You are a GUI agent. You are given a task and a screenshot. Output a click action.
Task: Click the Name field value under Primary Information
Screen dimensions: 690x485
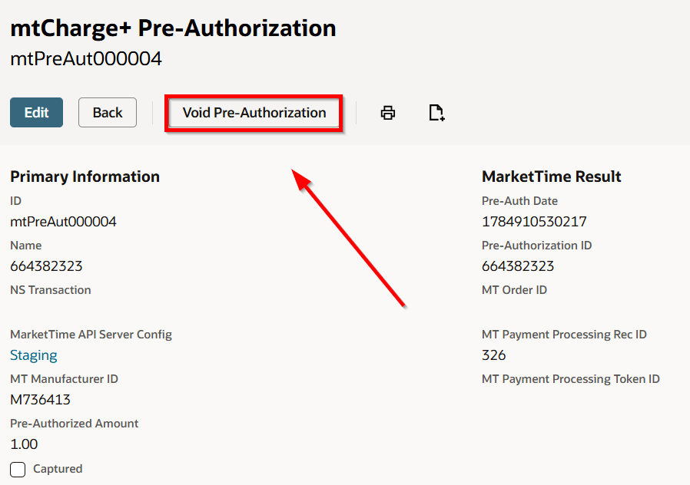46,266
